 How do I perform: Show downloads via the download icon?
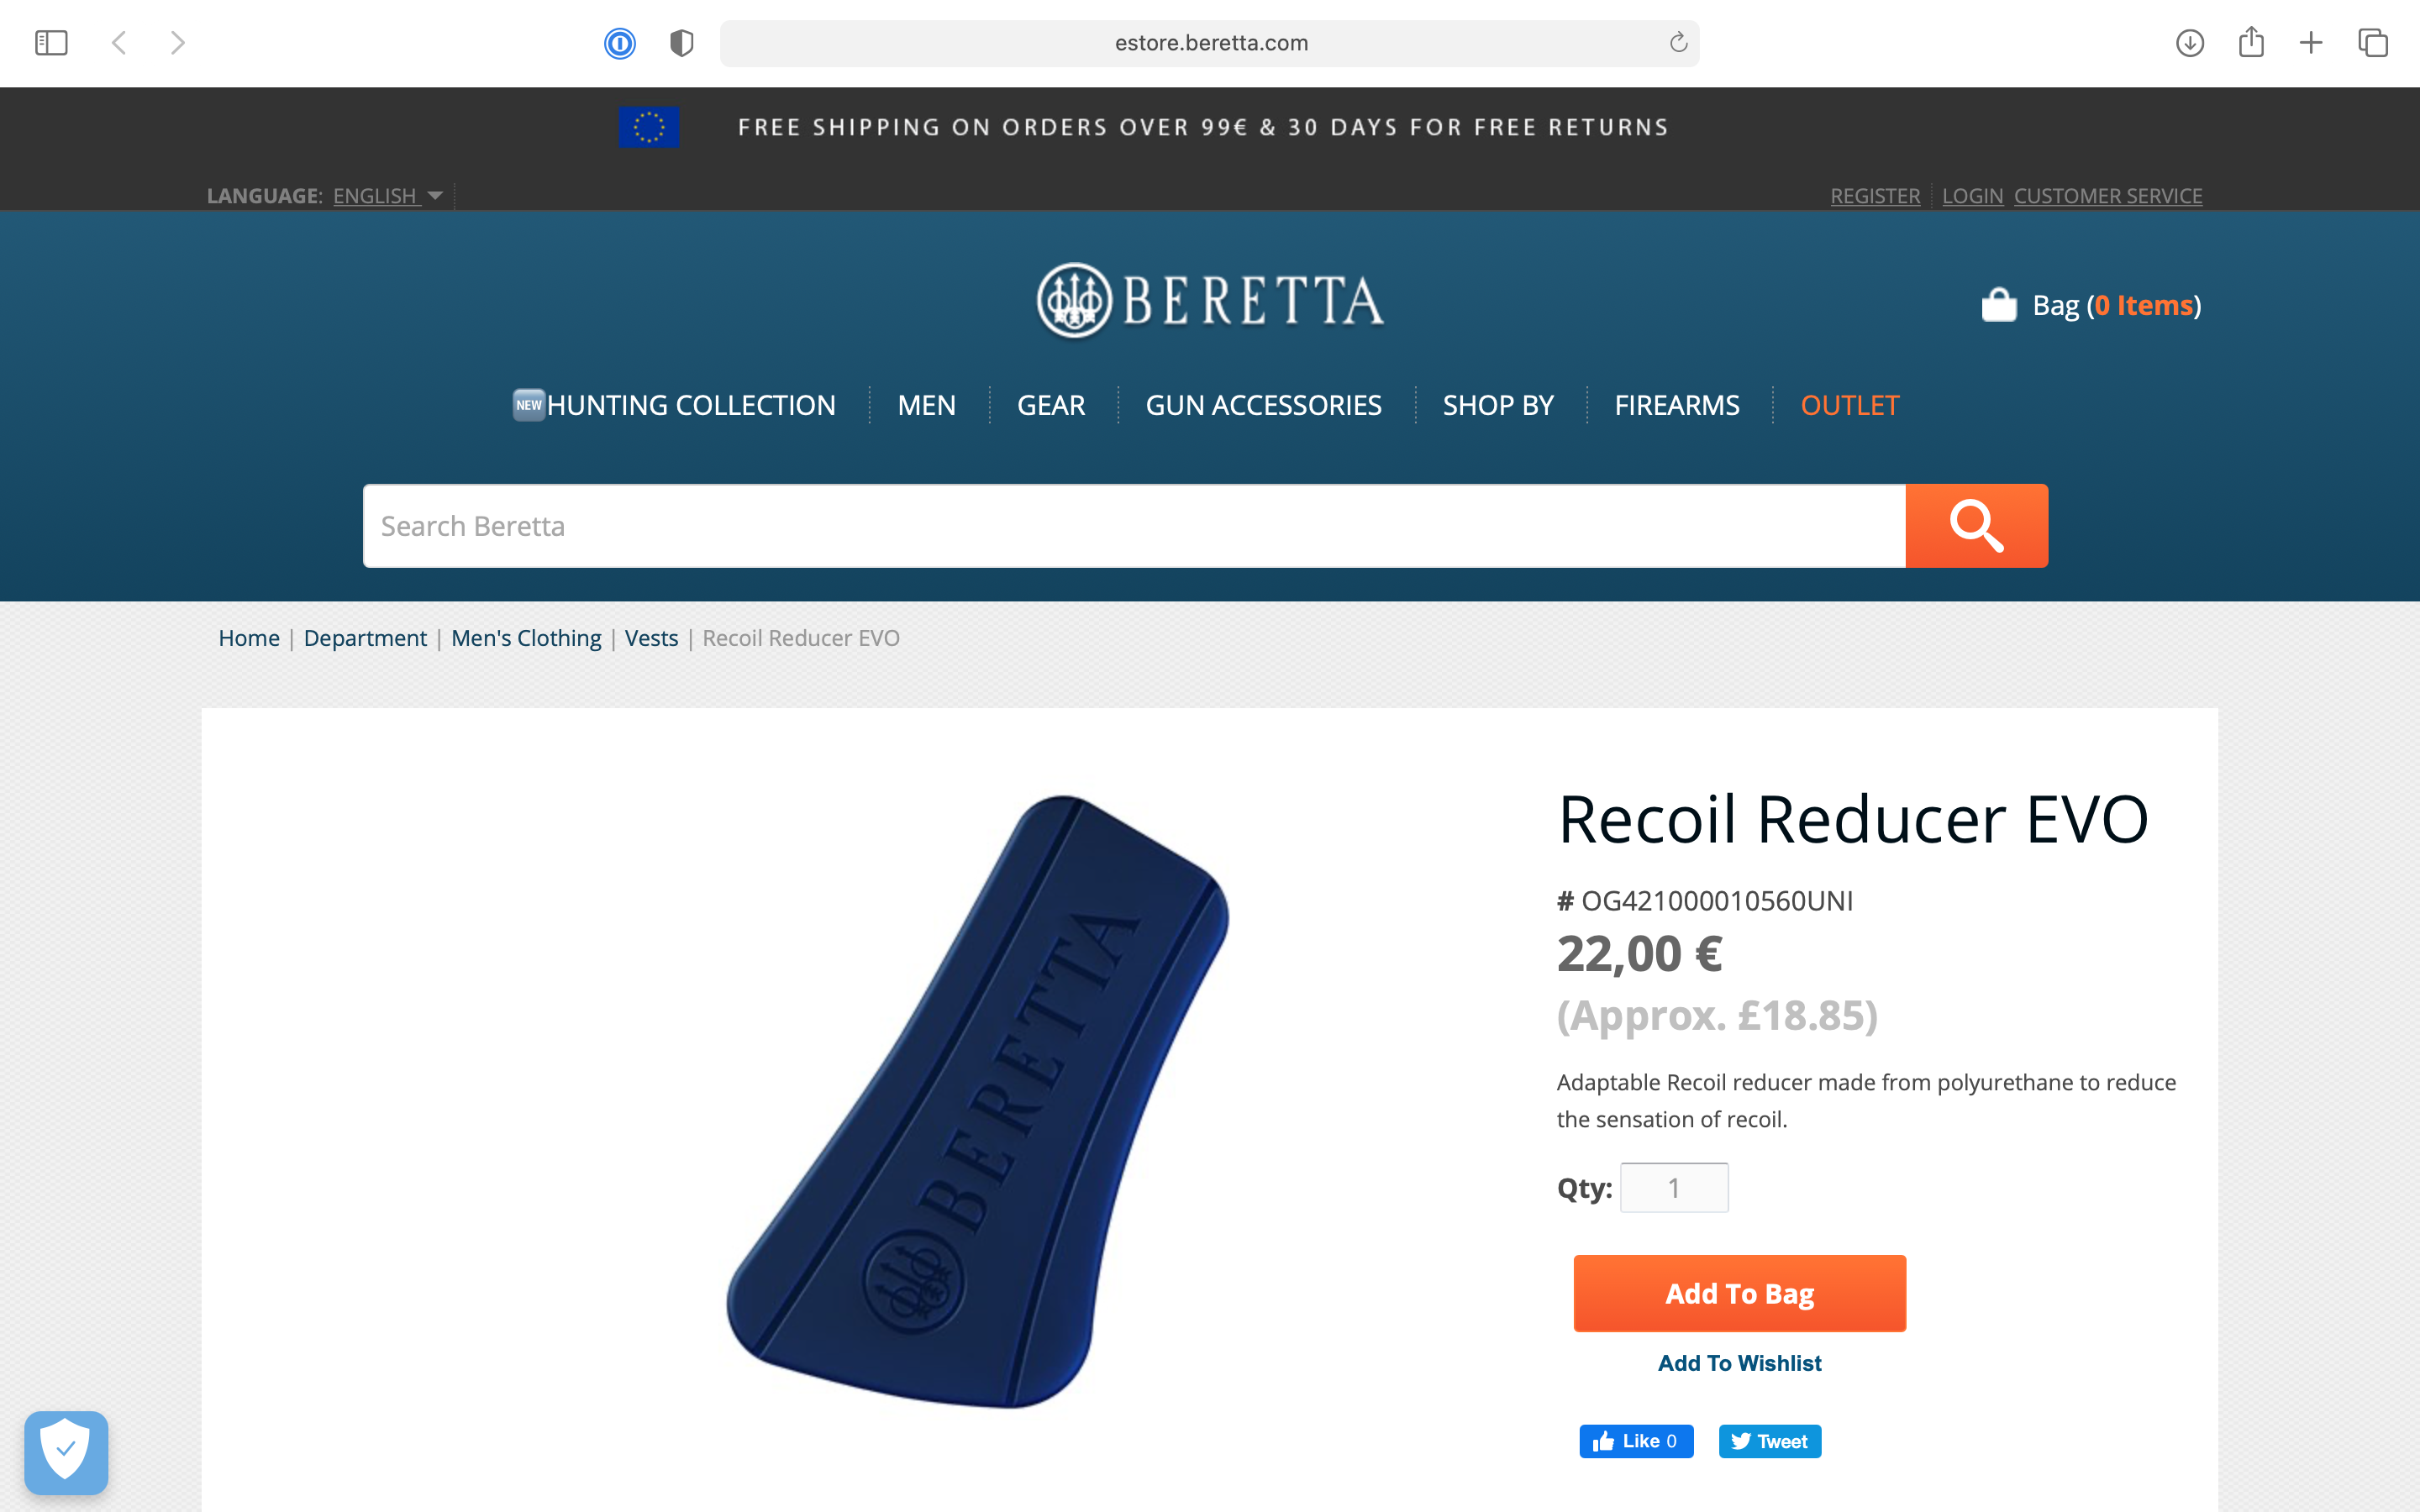(x=2190, y=43)
